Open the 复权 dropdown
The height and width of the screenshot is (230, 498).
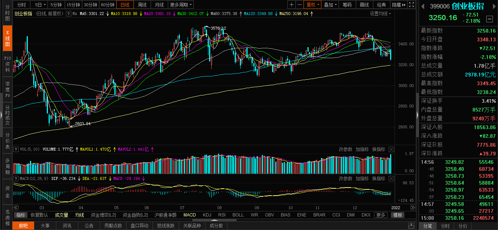coord(313,5)
